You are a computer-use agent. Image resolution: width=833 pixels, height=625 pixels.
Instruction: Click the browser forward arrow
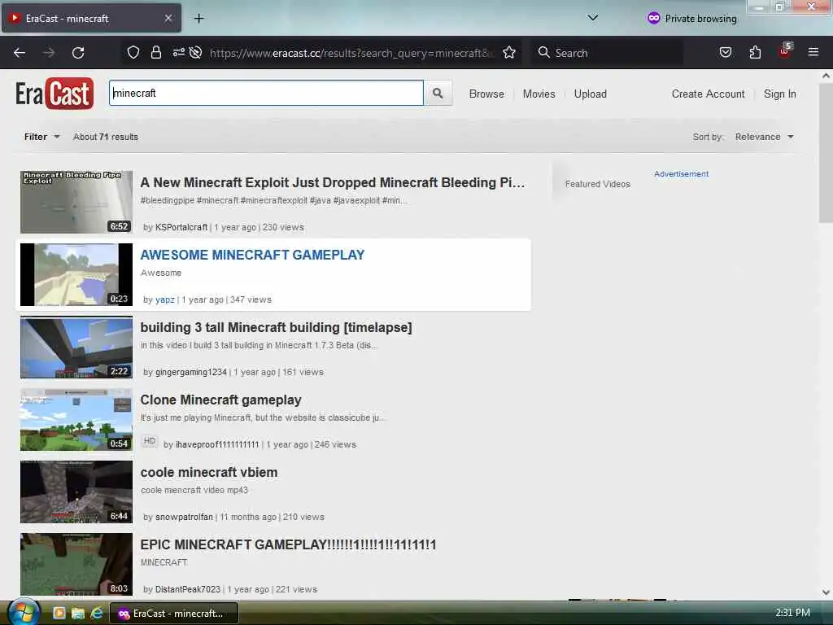pos(49,53)
